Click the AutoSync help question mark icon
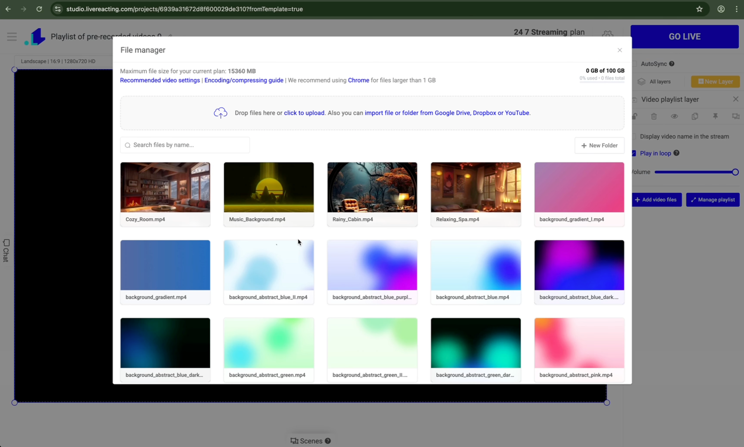Screen dimensions: 744x447 (x=671, y=64)
